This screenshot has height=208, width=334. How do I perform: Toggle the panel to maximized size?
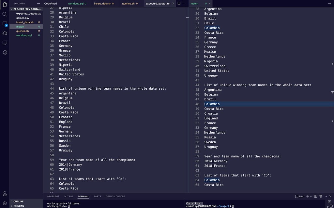pyautogui.click(x=325, y=196)
